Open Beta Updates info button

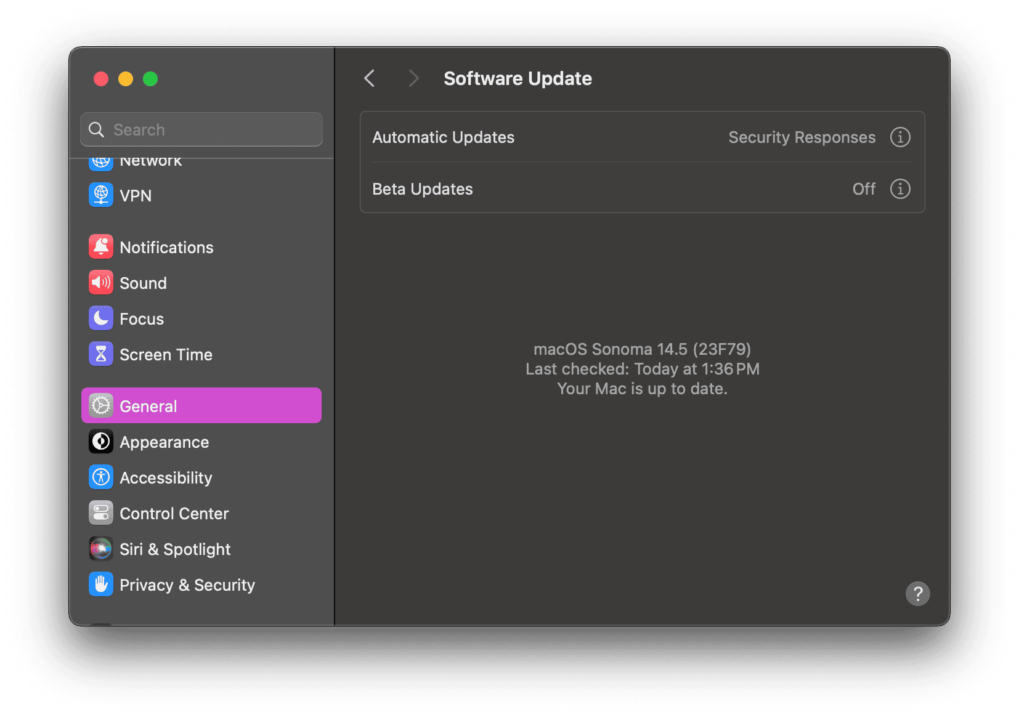click(900, 189)
